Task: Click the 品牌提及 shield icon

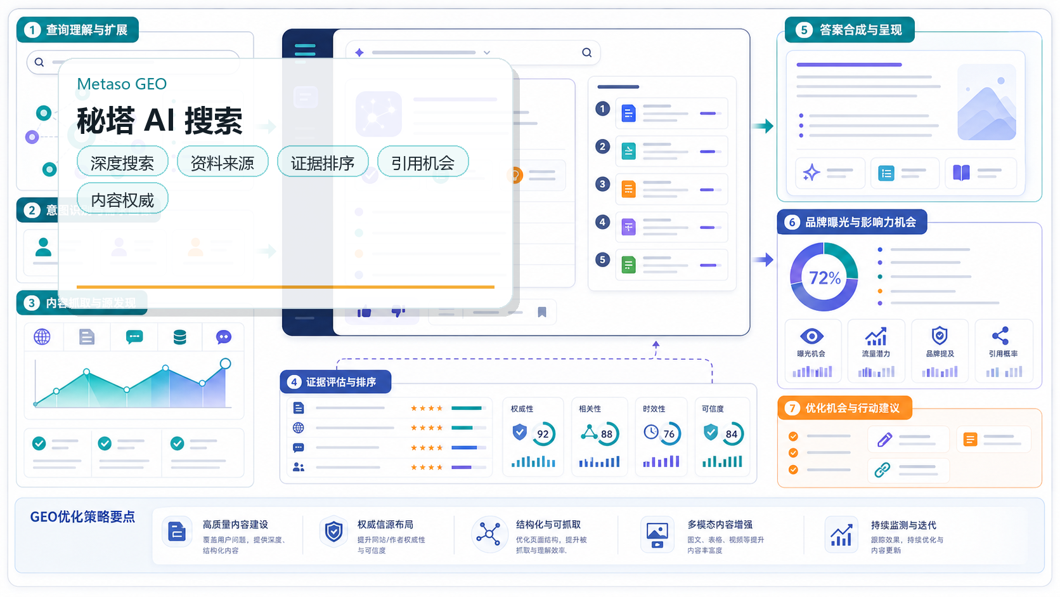Action: pyautogui.click(x=940, y=336)
